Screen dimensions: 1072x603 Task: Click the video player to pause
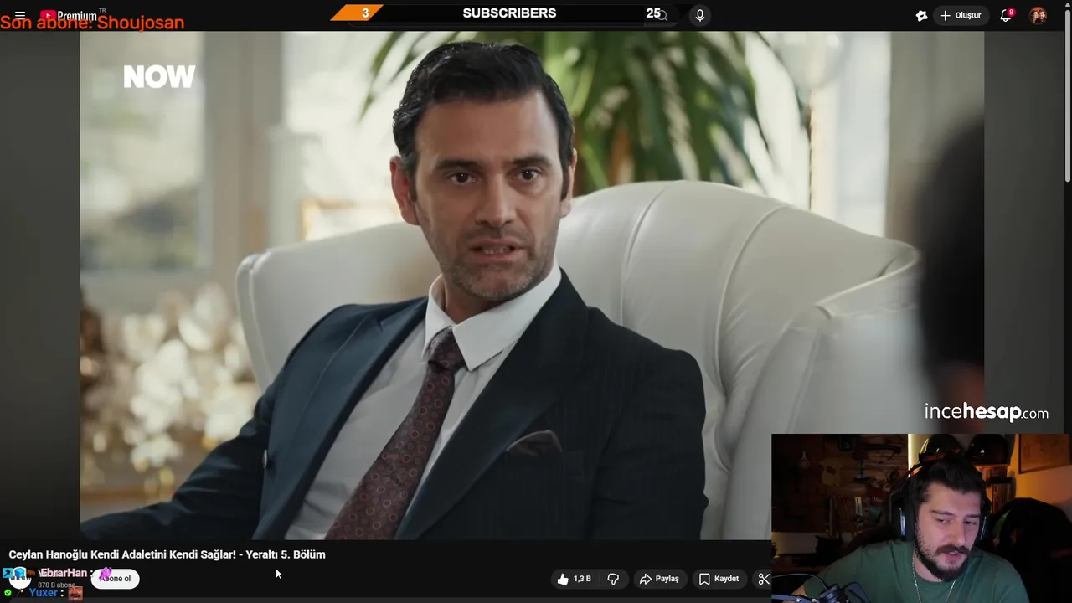pyautogui.click(x=532, y=285)
